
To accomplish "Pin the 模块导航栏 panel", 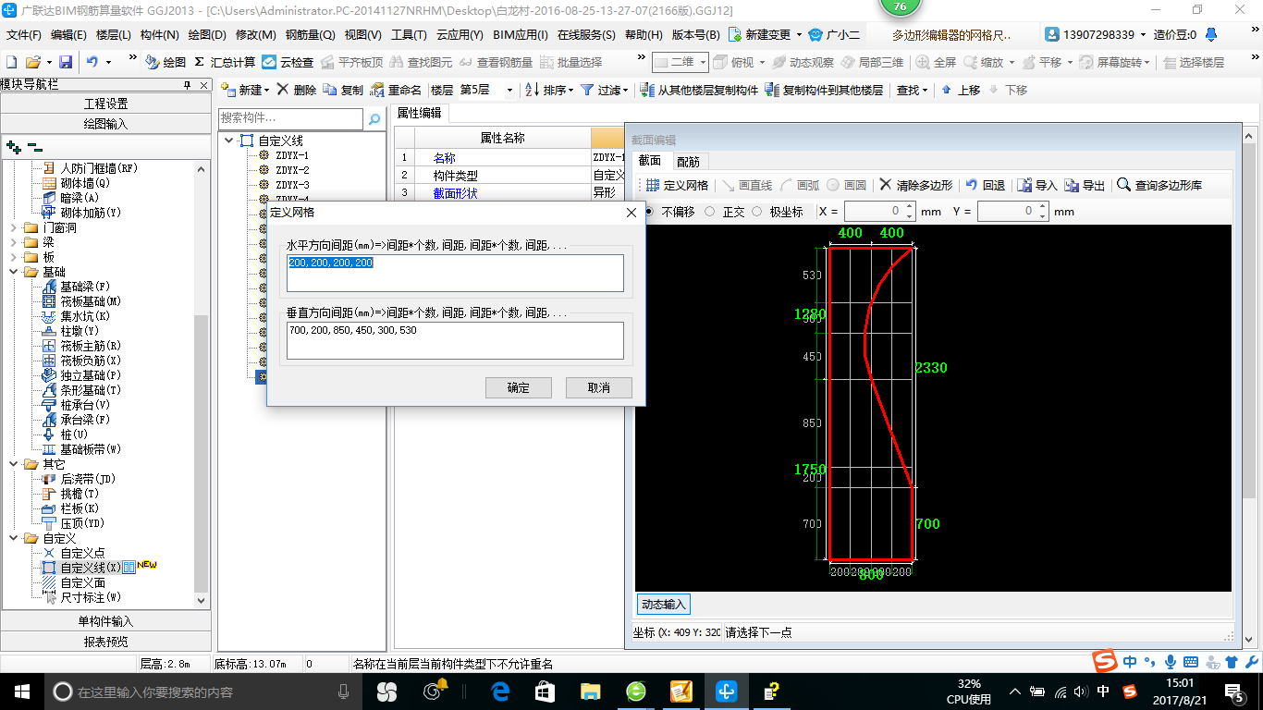I will [x=188, y=85].
